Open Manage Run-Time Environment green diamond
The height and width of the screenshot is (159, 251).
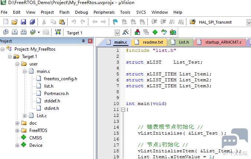[155, 32]
